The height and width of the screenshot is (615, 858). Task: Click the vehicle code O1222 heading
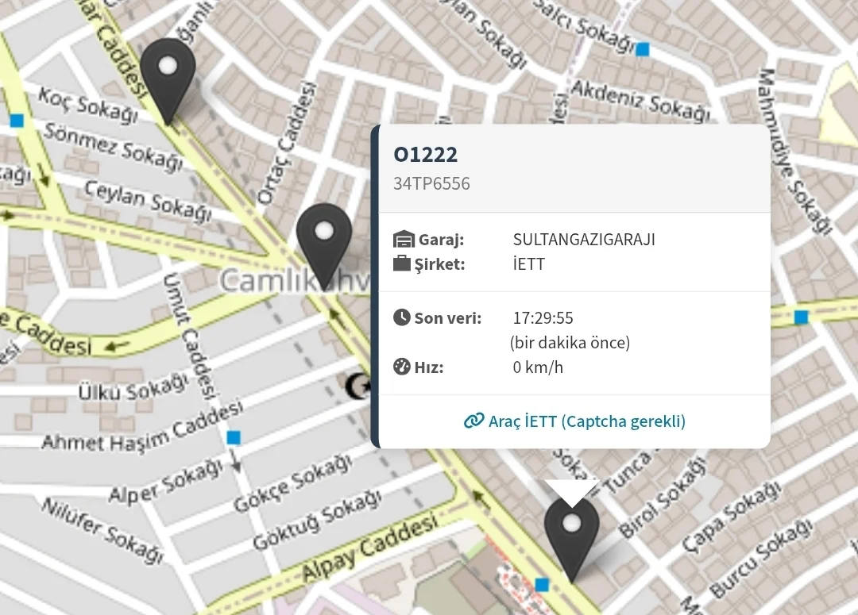point(426,155)
